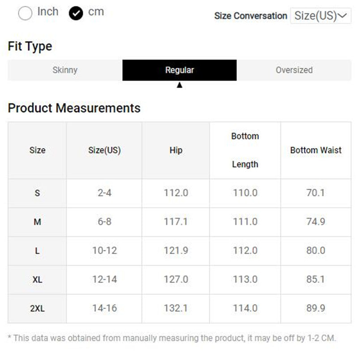358x351 pixels.
Task: Choose the Oversized fit type tab
Action: 294,70
